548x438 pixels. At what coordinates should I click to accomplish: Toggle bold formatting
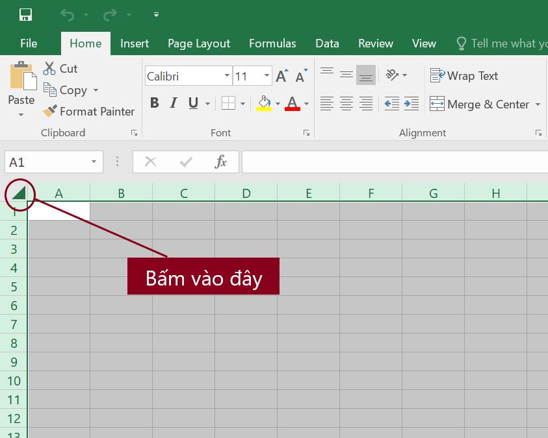pos(154,103)
